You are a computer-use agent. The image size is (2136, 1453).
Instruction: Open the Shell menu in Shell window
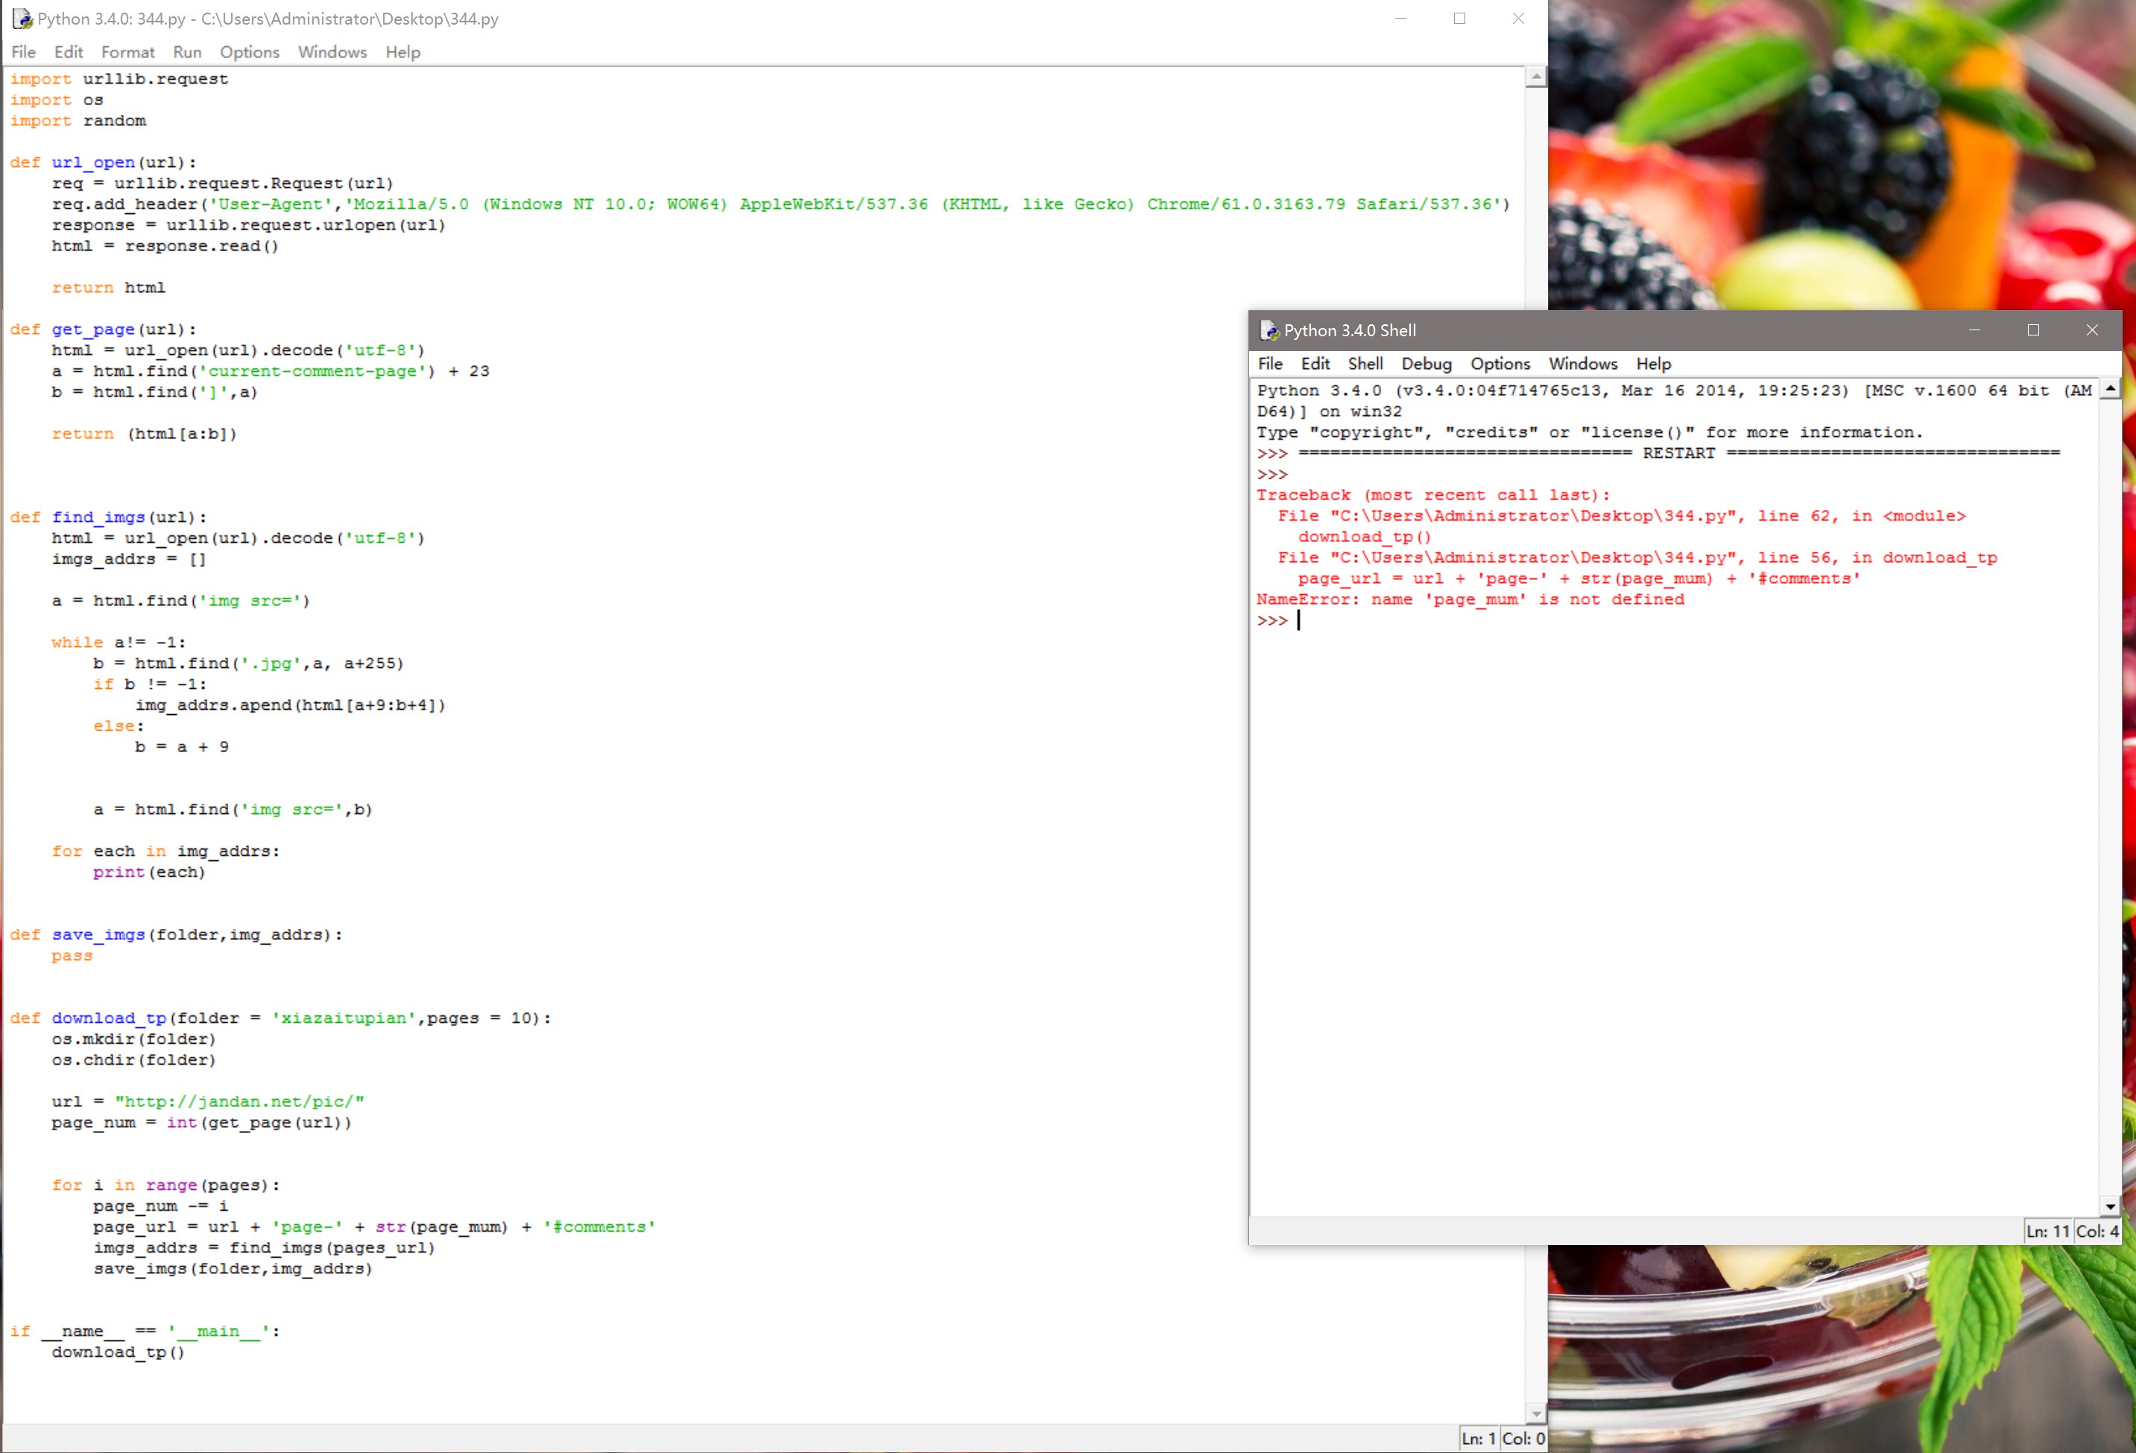[1365, 364]
